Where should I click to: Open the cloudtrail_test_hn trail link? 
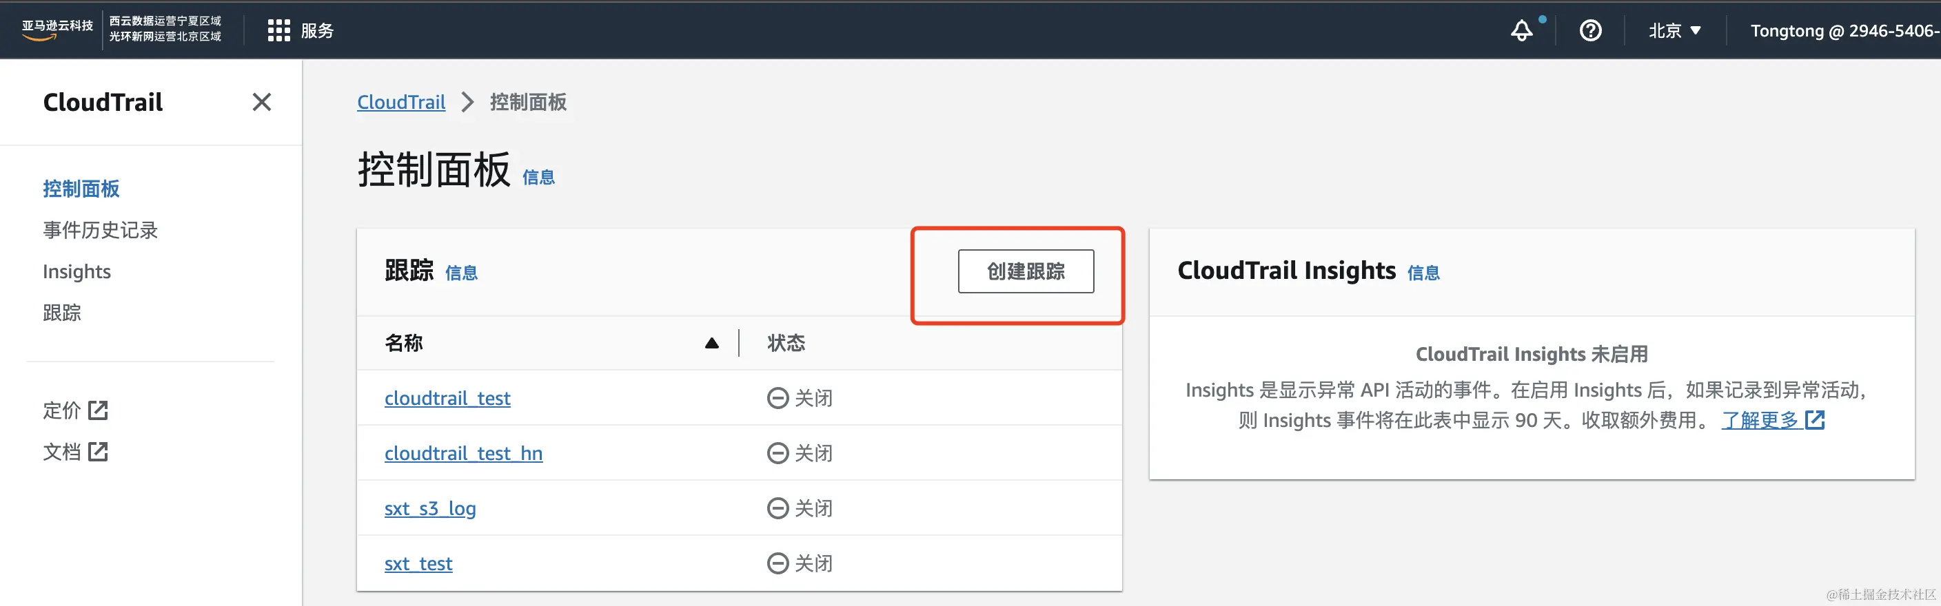pyautogui.click(x=463, y=453)
